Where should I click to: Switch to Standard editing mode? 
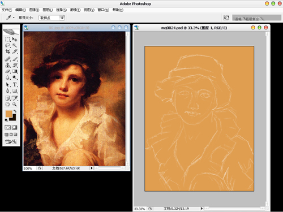(7, 128)
